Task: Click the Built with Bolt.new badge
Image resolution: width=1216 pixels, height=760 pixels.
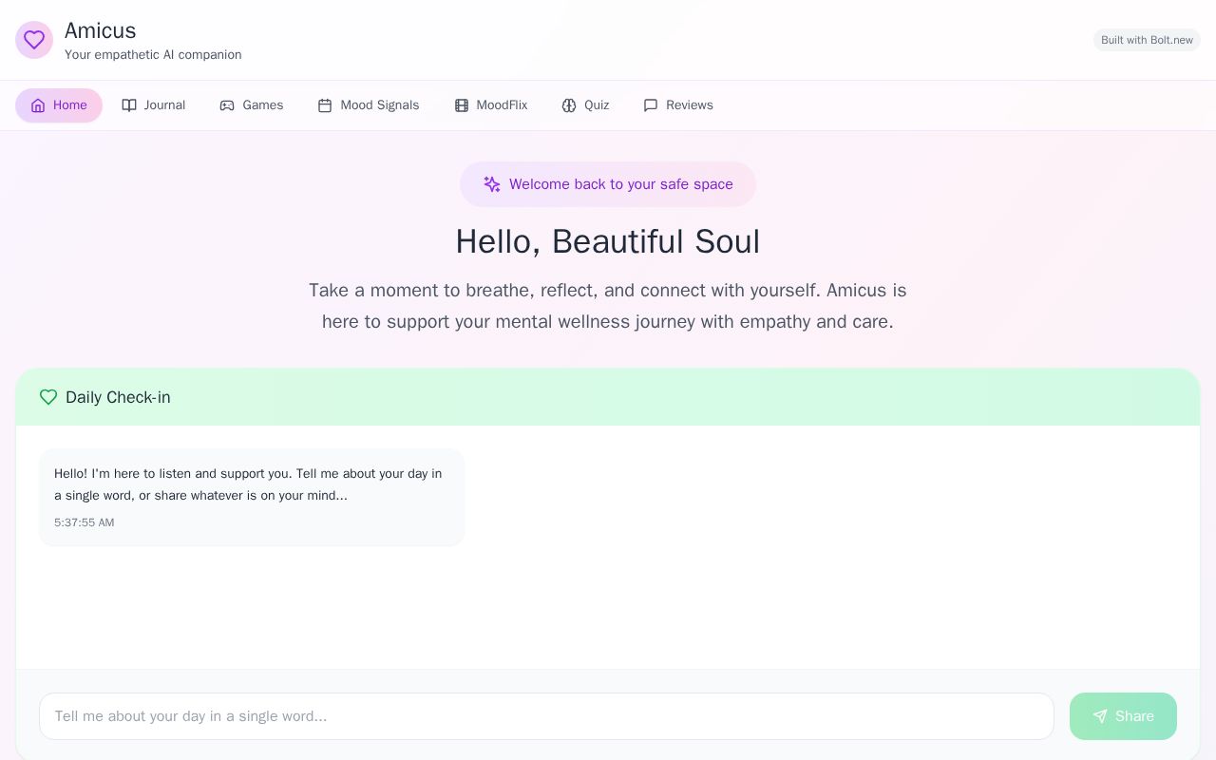Action: 1147,40
